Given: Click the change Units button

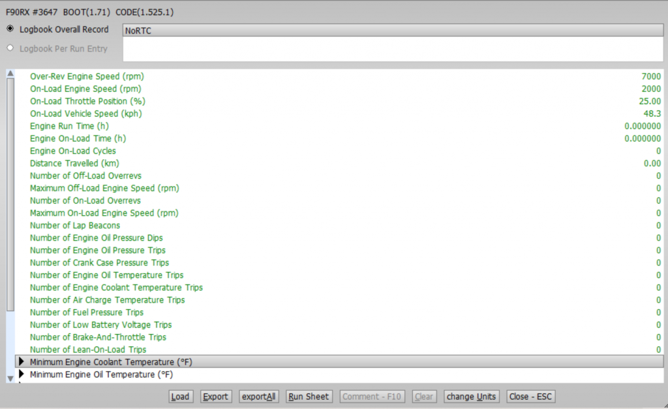Looking at the screenshot, I should pos(472,397).
